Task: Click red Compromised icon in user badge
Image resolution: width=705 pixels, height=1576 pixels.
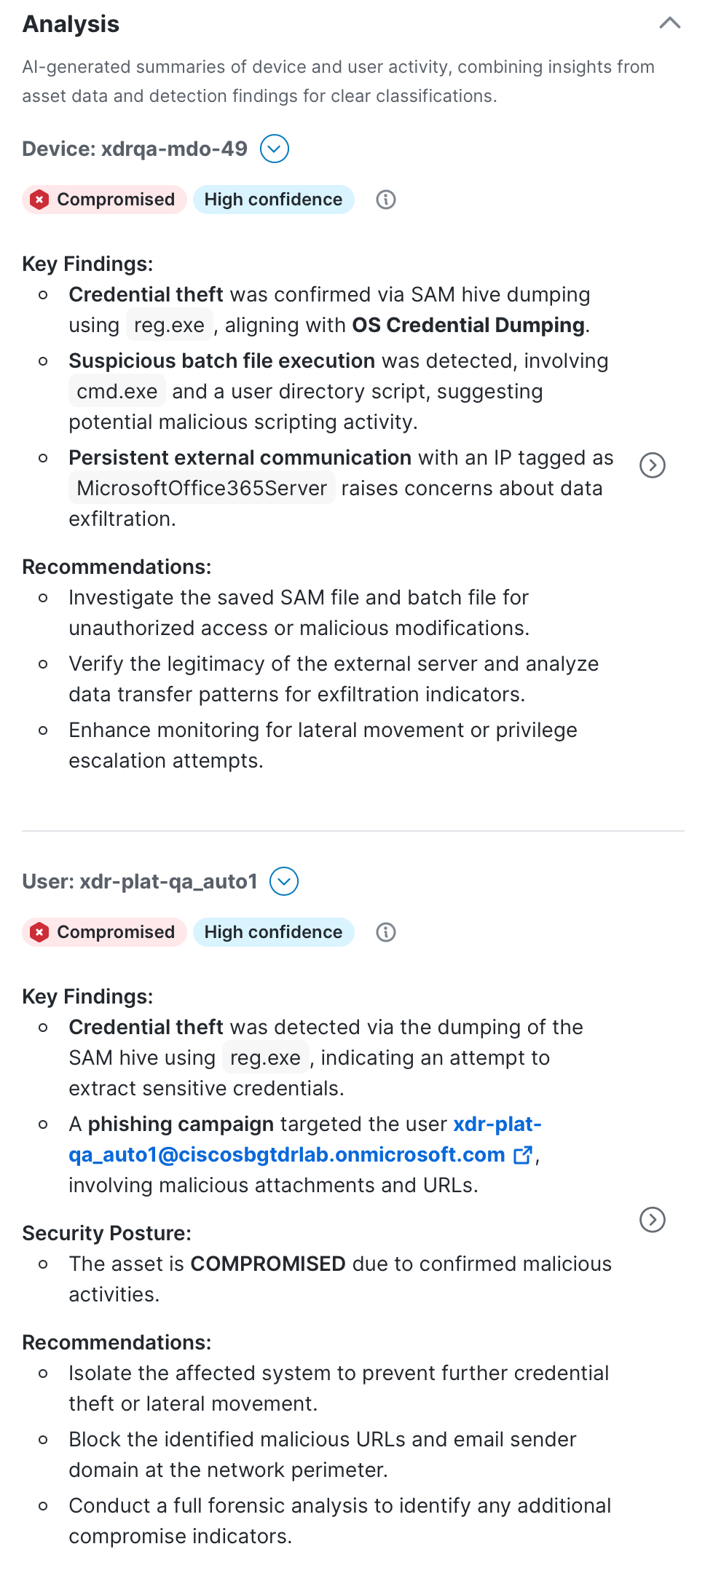Action: point(40,932)
